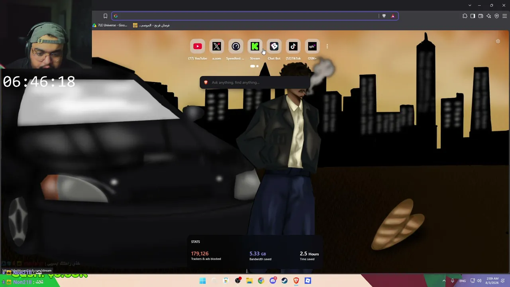Open the volume control speaker icon
Viewport: 510px width, 287px height.
[x=479, y=281]
